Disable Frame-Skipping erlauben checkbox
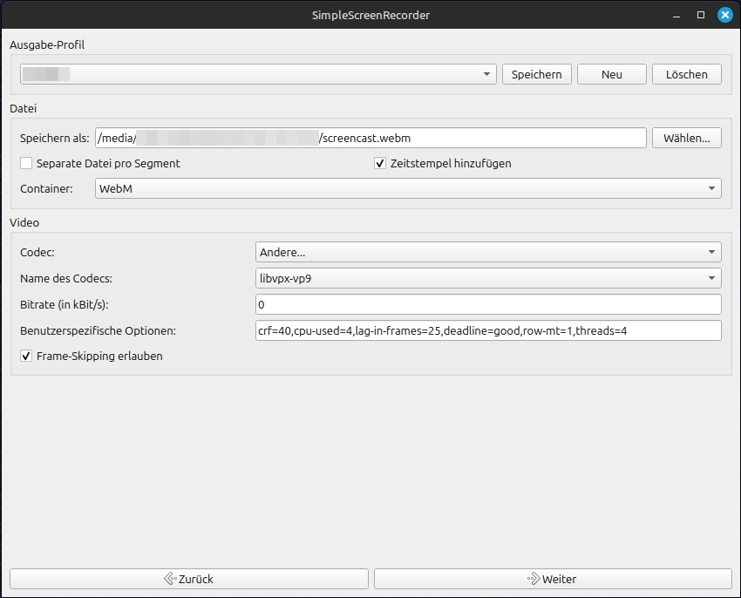Viewport: 741px width, 598px height. (26, 356)
